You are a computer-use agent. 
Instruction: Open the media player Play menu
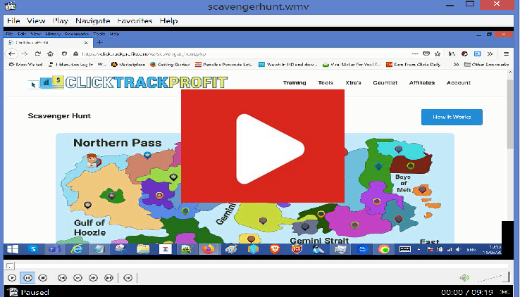tap(61, 21)
